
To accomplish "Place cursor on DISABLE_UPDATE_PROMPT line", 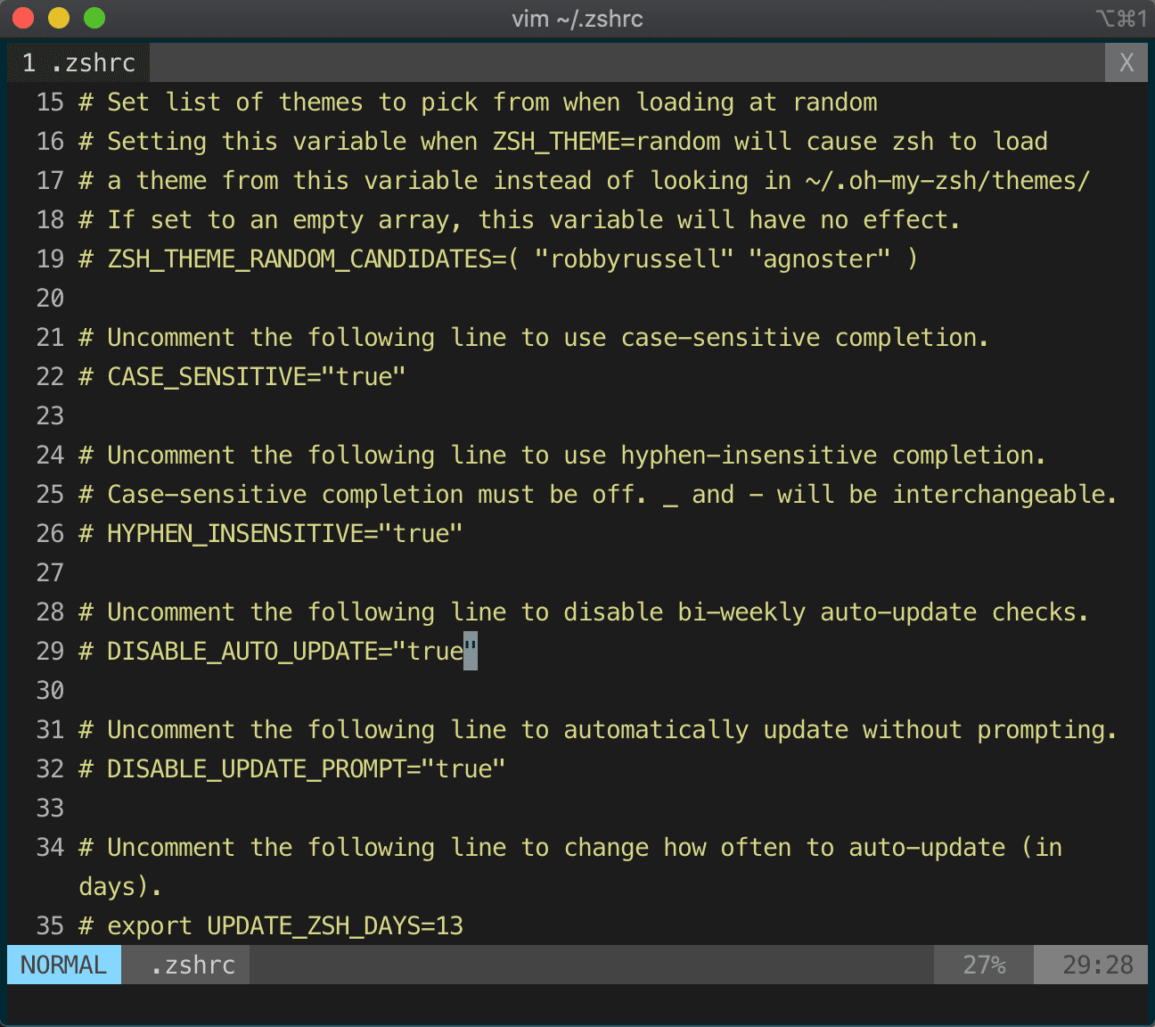I will click(306, 768).
